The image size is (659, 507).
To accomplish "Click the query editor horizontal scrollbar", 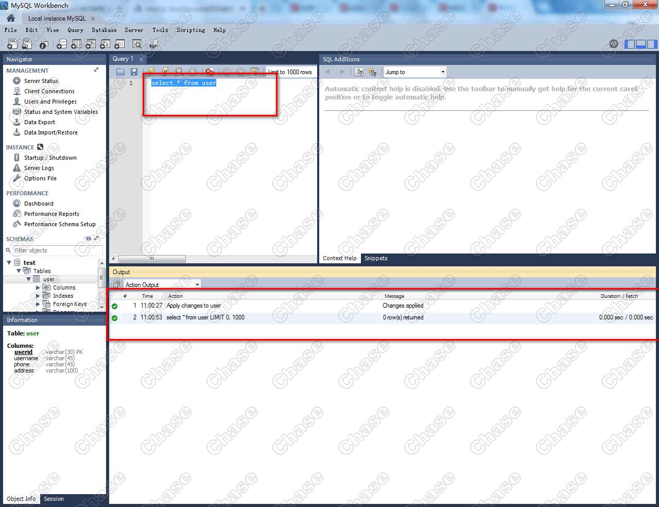I will (x=152, y=259).
